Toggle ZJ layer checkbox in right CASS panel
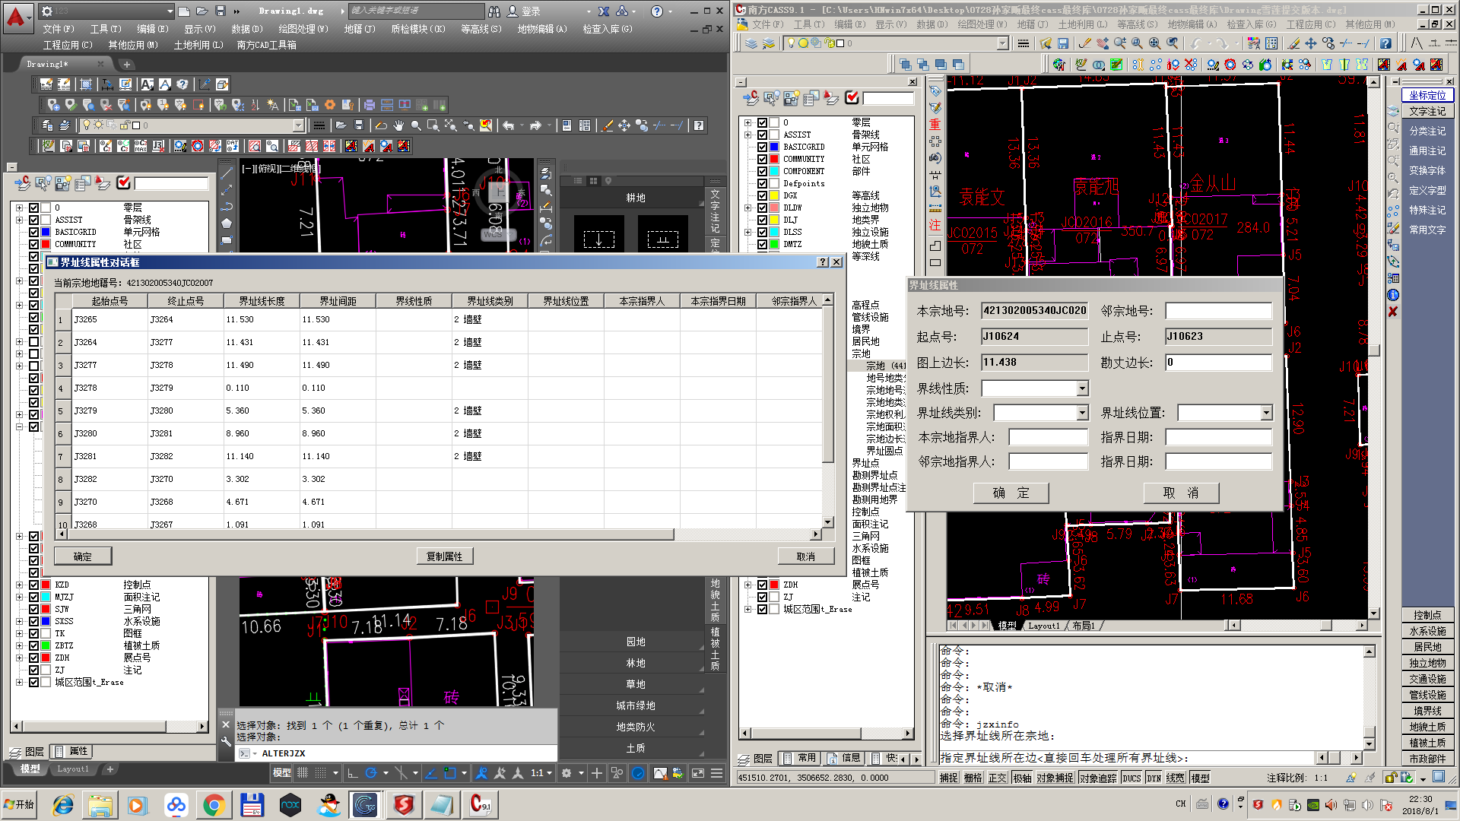 click(762, 597)
